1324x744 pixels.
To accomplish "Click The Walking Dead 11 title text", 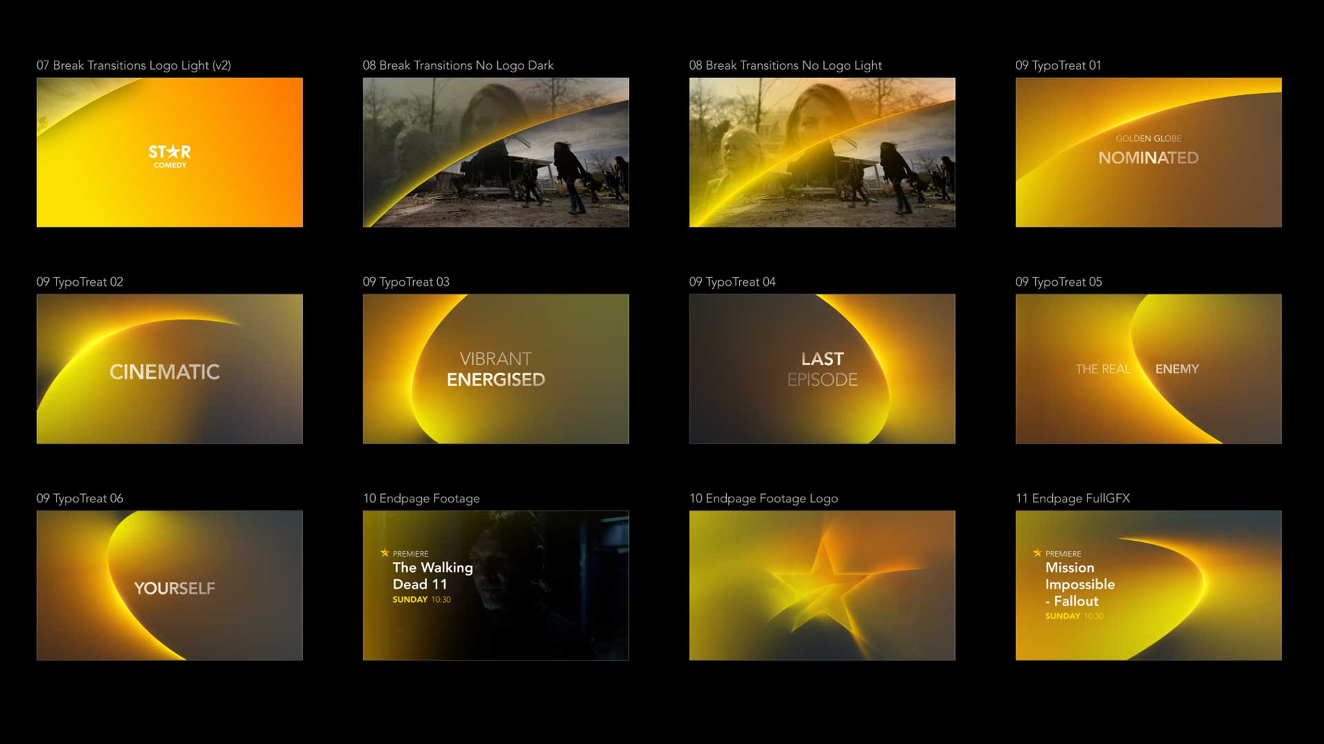I will tap(432, 576).
